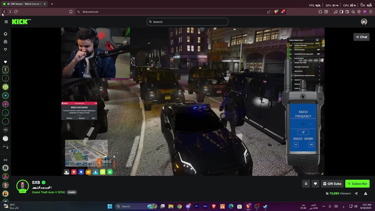
Task: Toggle notifications bell for SXB
Action: pyautogui.click(x=306, y=184)
